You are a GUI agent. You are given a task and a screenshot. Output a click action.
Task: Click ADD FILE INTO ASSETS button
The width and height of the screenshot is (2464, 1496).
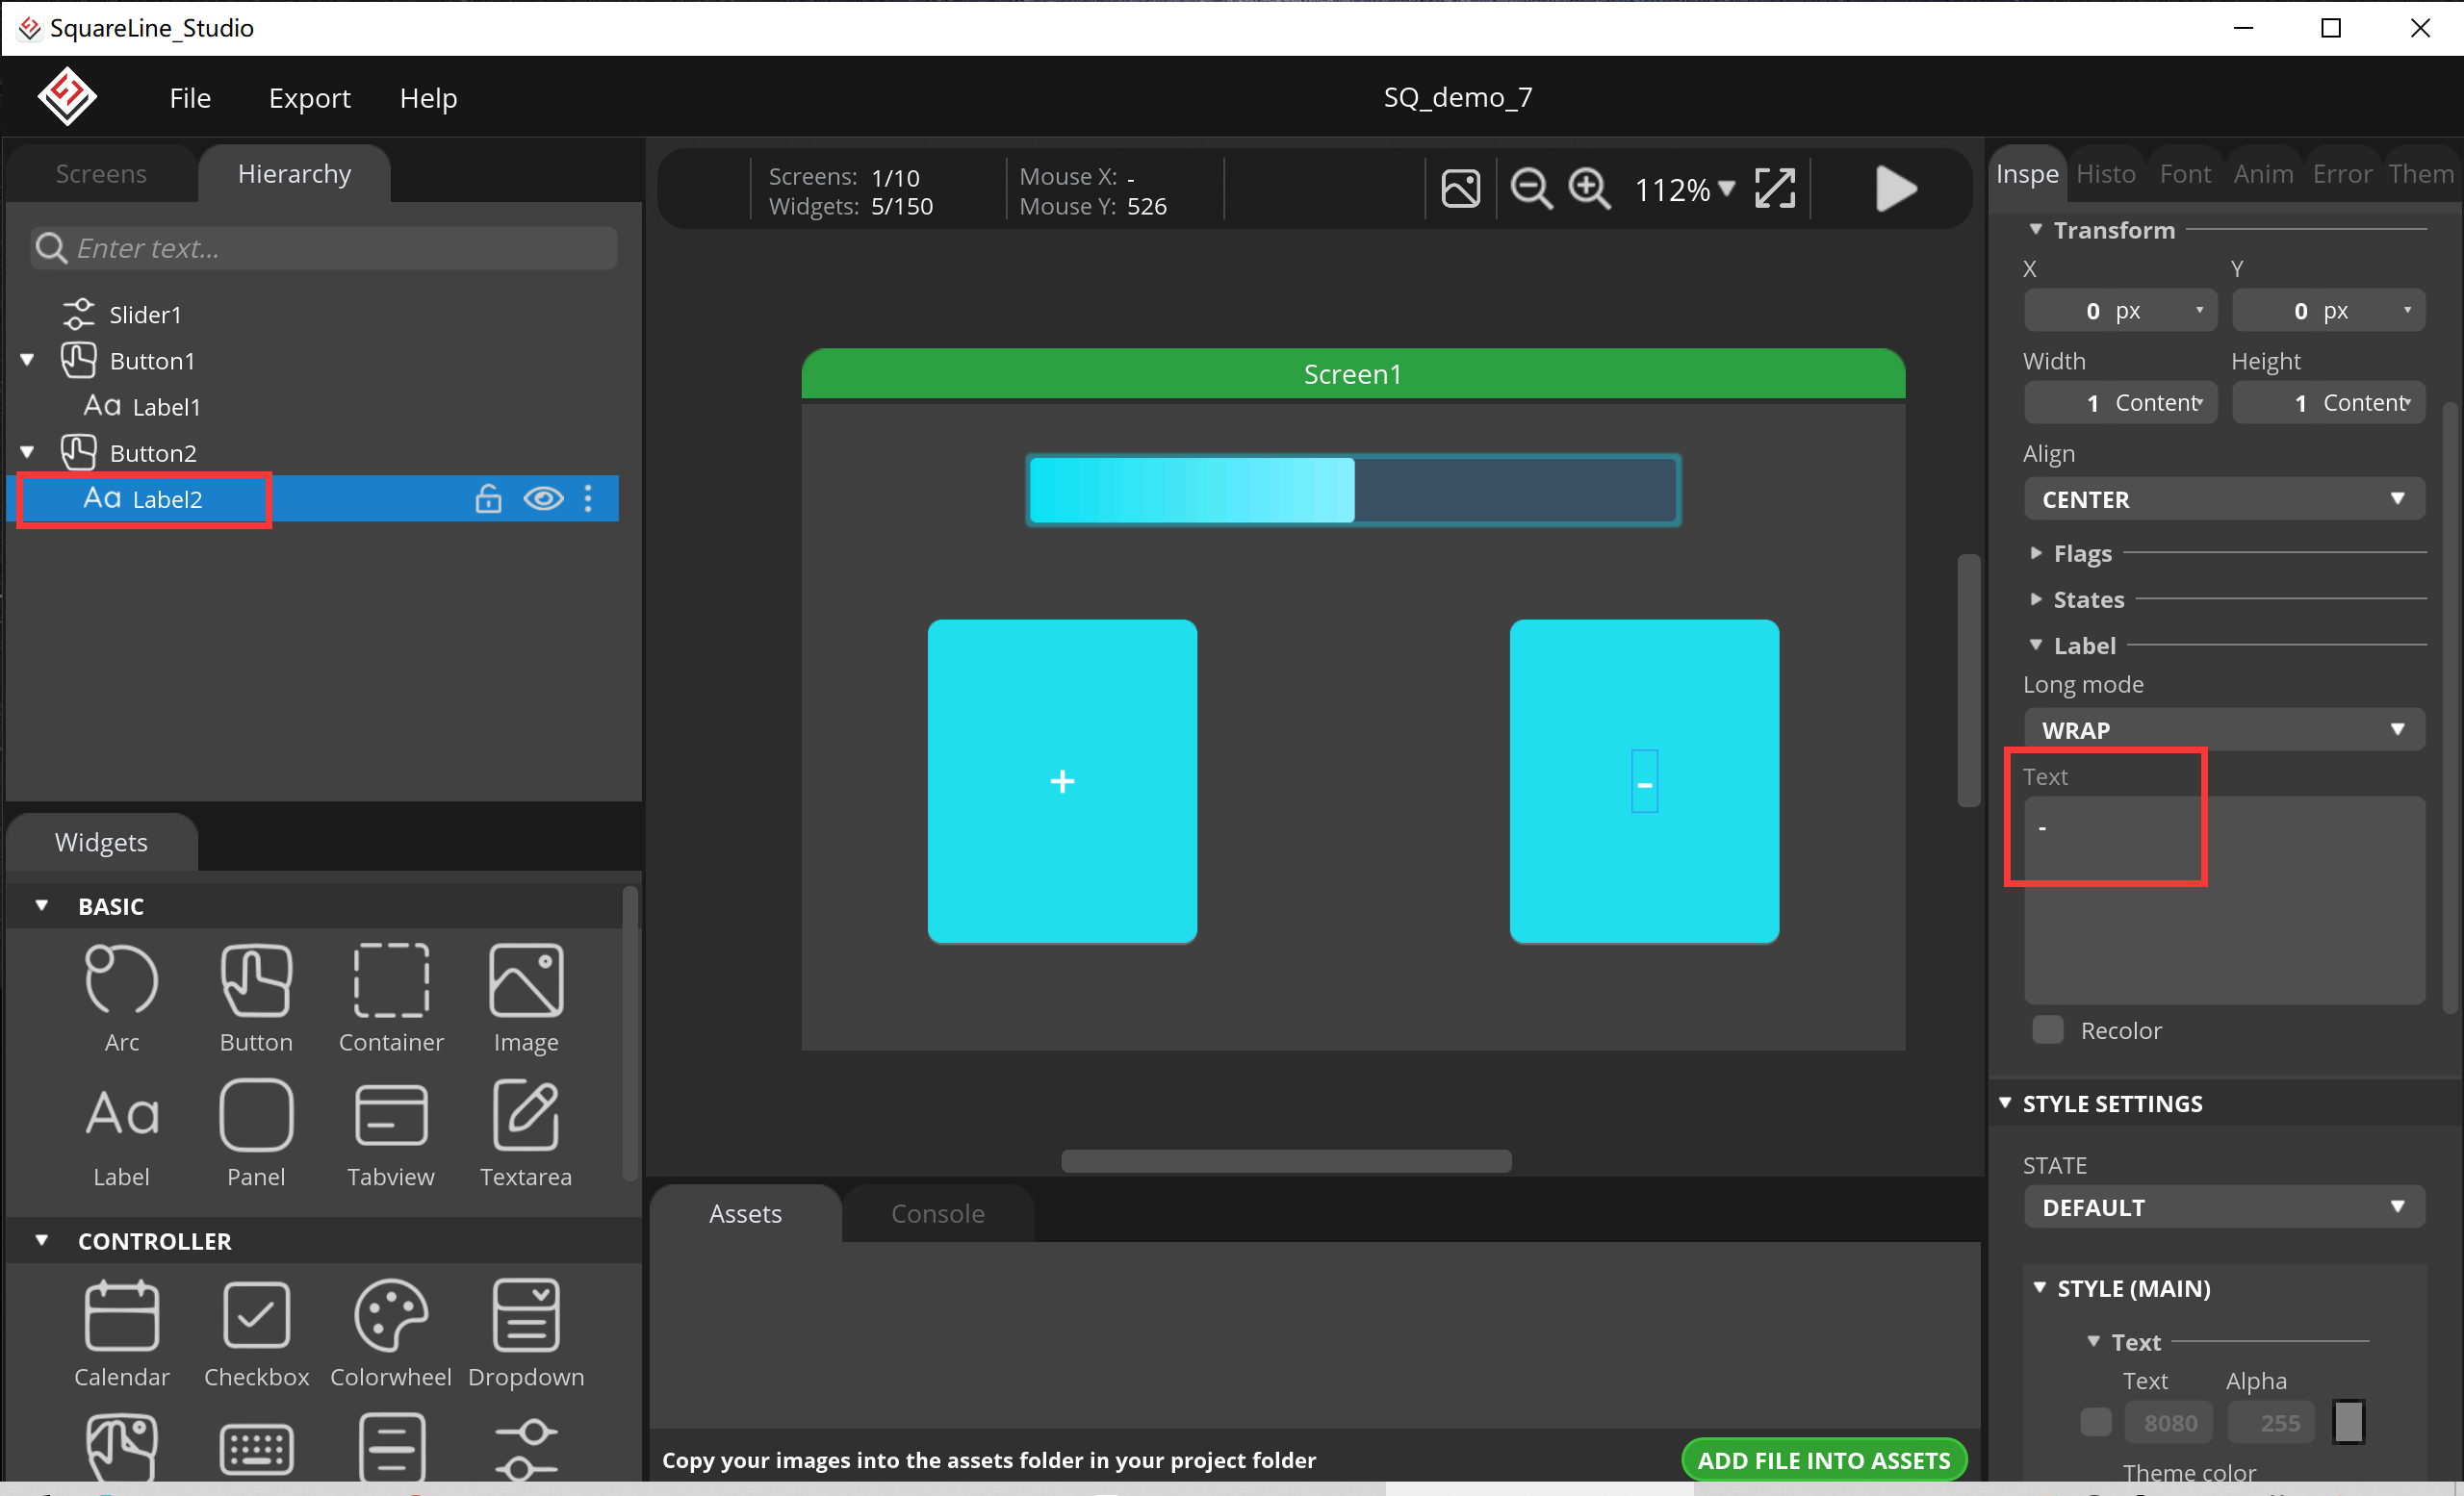point(1827,1459)
